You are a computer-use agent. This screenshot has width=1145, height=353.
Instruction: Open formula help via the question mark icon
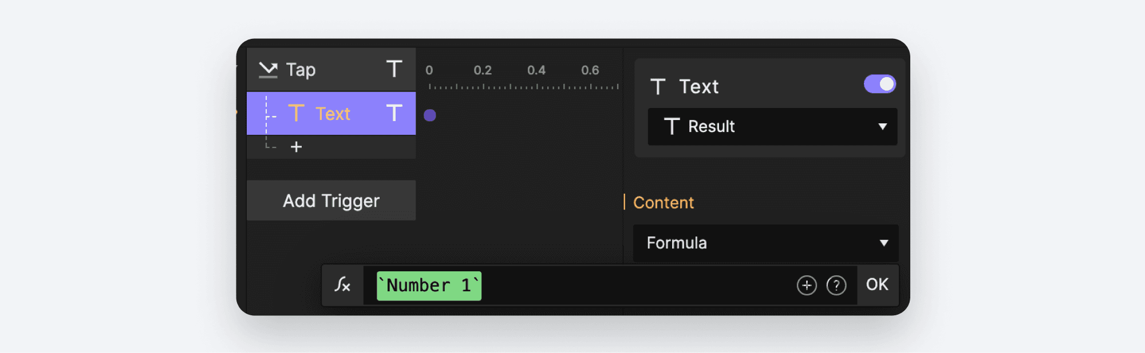point(836,284)
